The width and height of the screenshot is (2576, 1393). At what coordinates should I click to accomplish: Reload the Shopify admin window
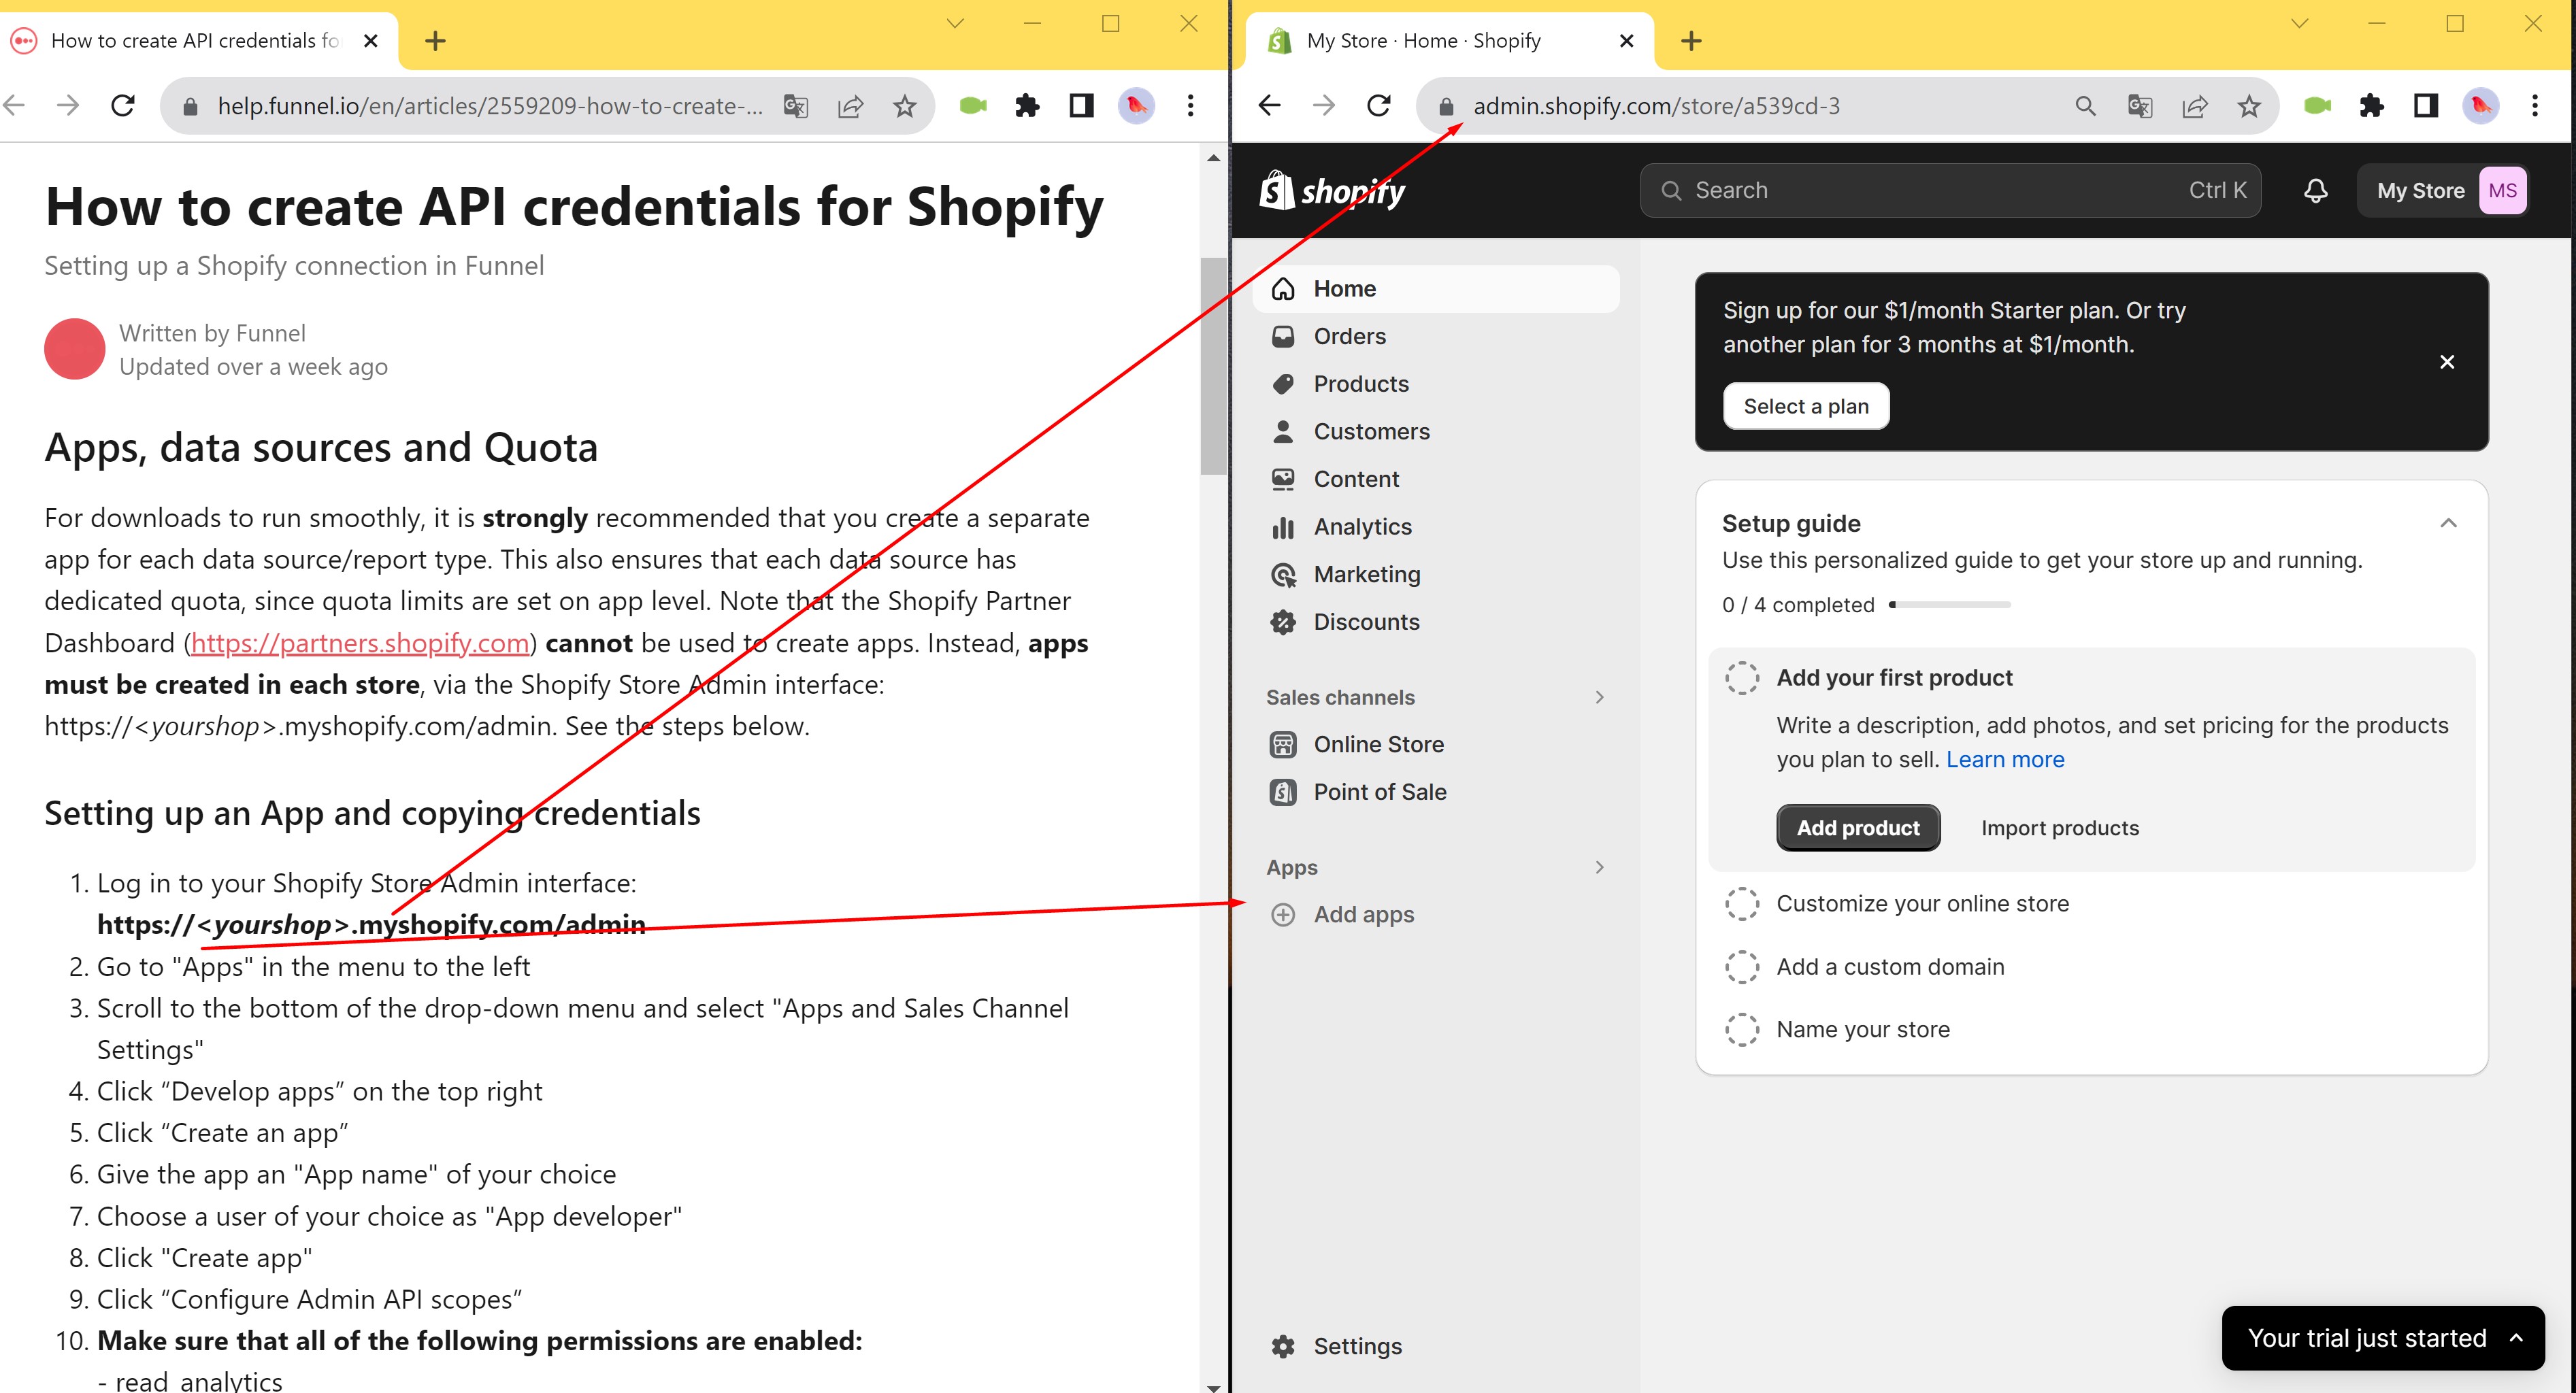click(1378, 105)
